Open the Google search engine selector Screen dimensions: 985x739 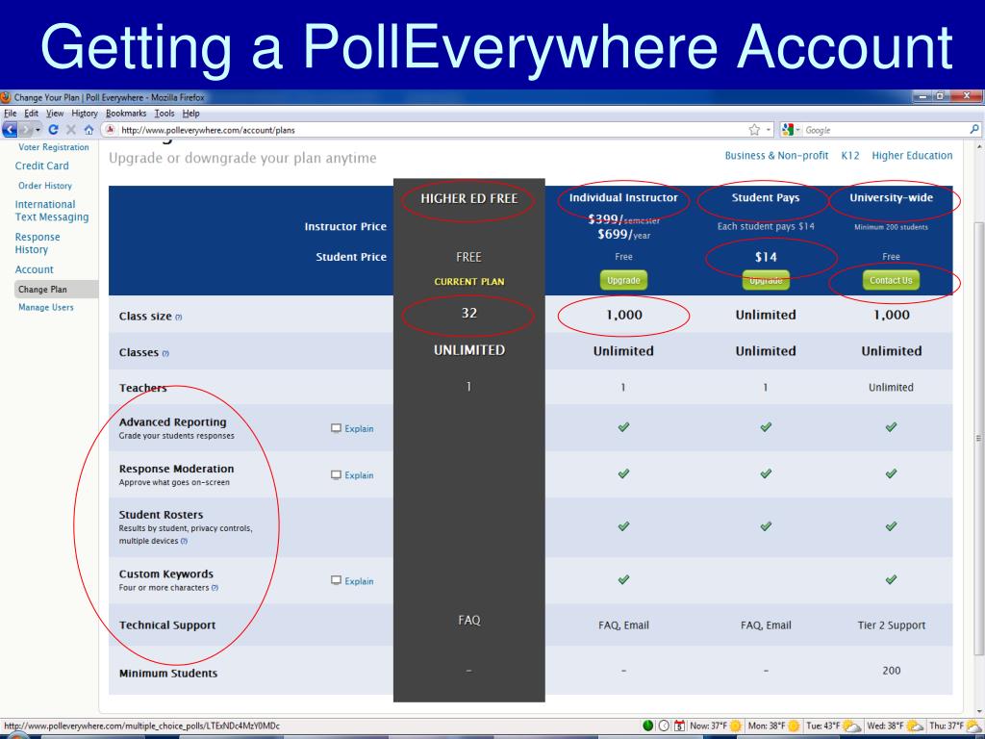(791, 130)
